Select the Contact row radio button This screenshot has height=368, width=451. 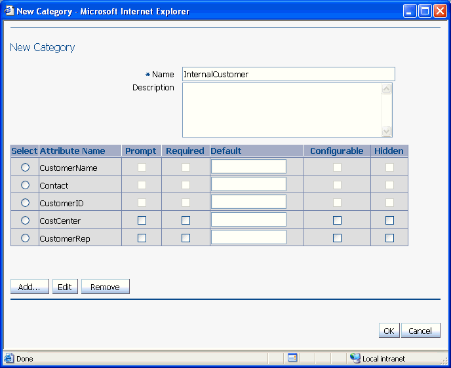(x=25, y=185)
